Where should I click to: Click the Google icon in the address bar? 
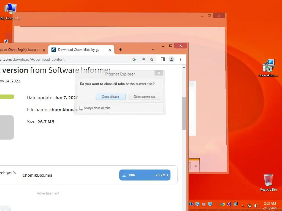134,59
